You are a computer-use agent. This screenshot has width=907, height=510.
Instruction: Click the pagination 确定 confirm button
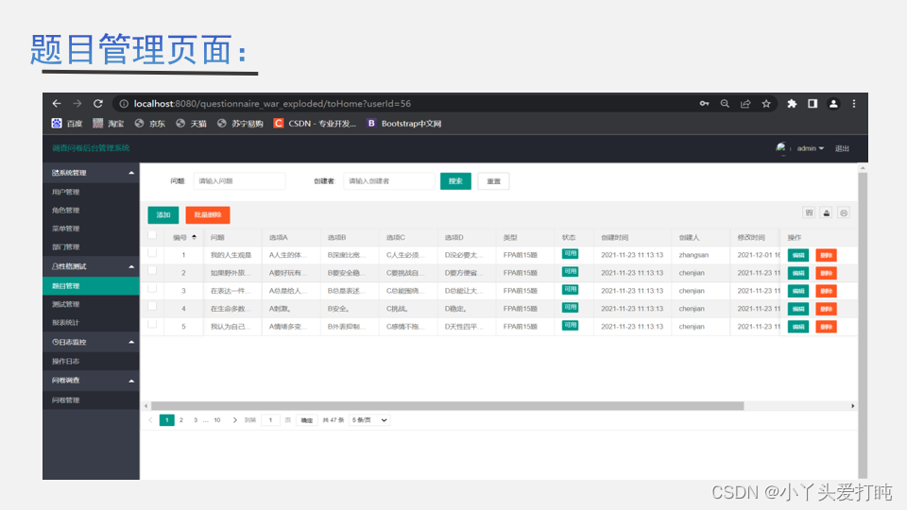[306, 420]
